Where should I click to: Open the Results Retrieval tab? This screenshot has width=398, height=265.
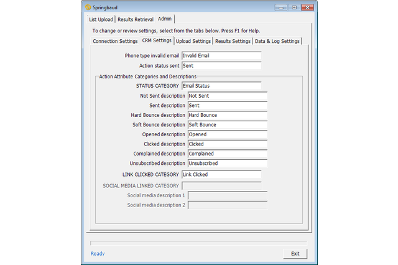[136, 19]
